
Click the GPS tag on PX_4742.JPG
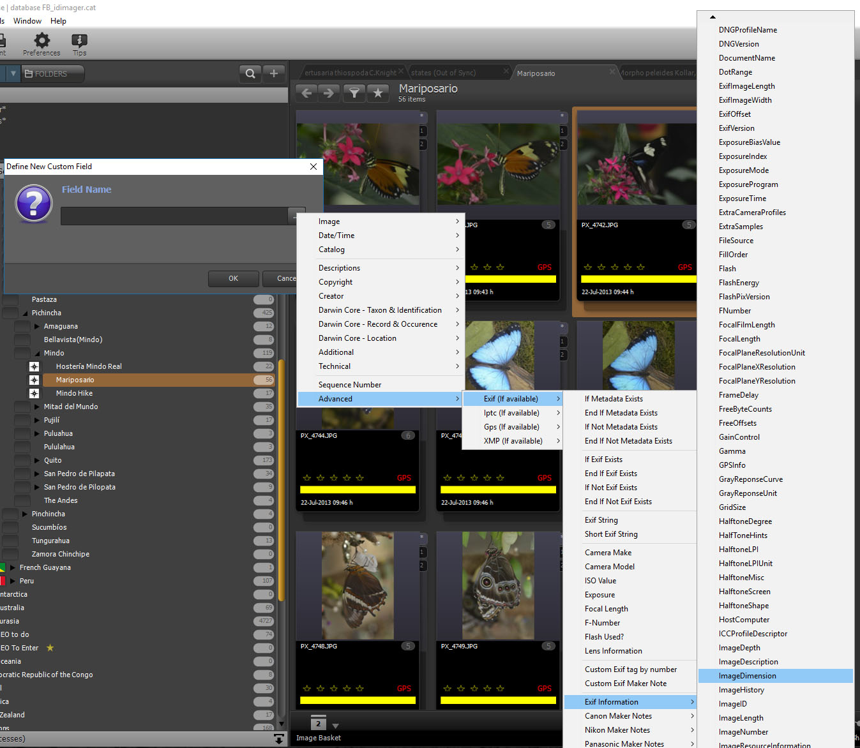click(685, 267)
